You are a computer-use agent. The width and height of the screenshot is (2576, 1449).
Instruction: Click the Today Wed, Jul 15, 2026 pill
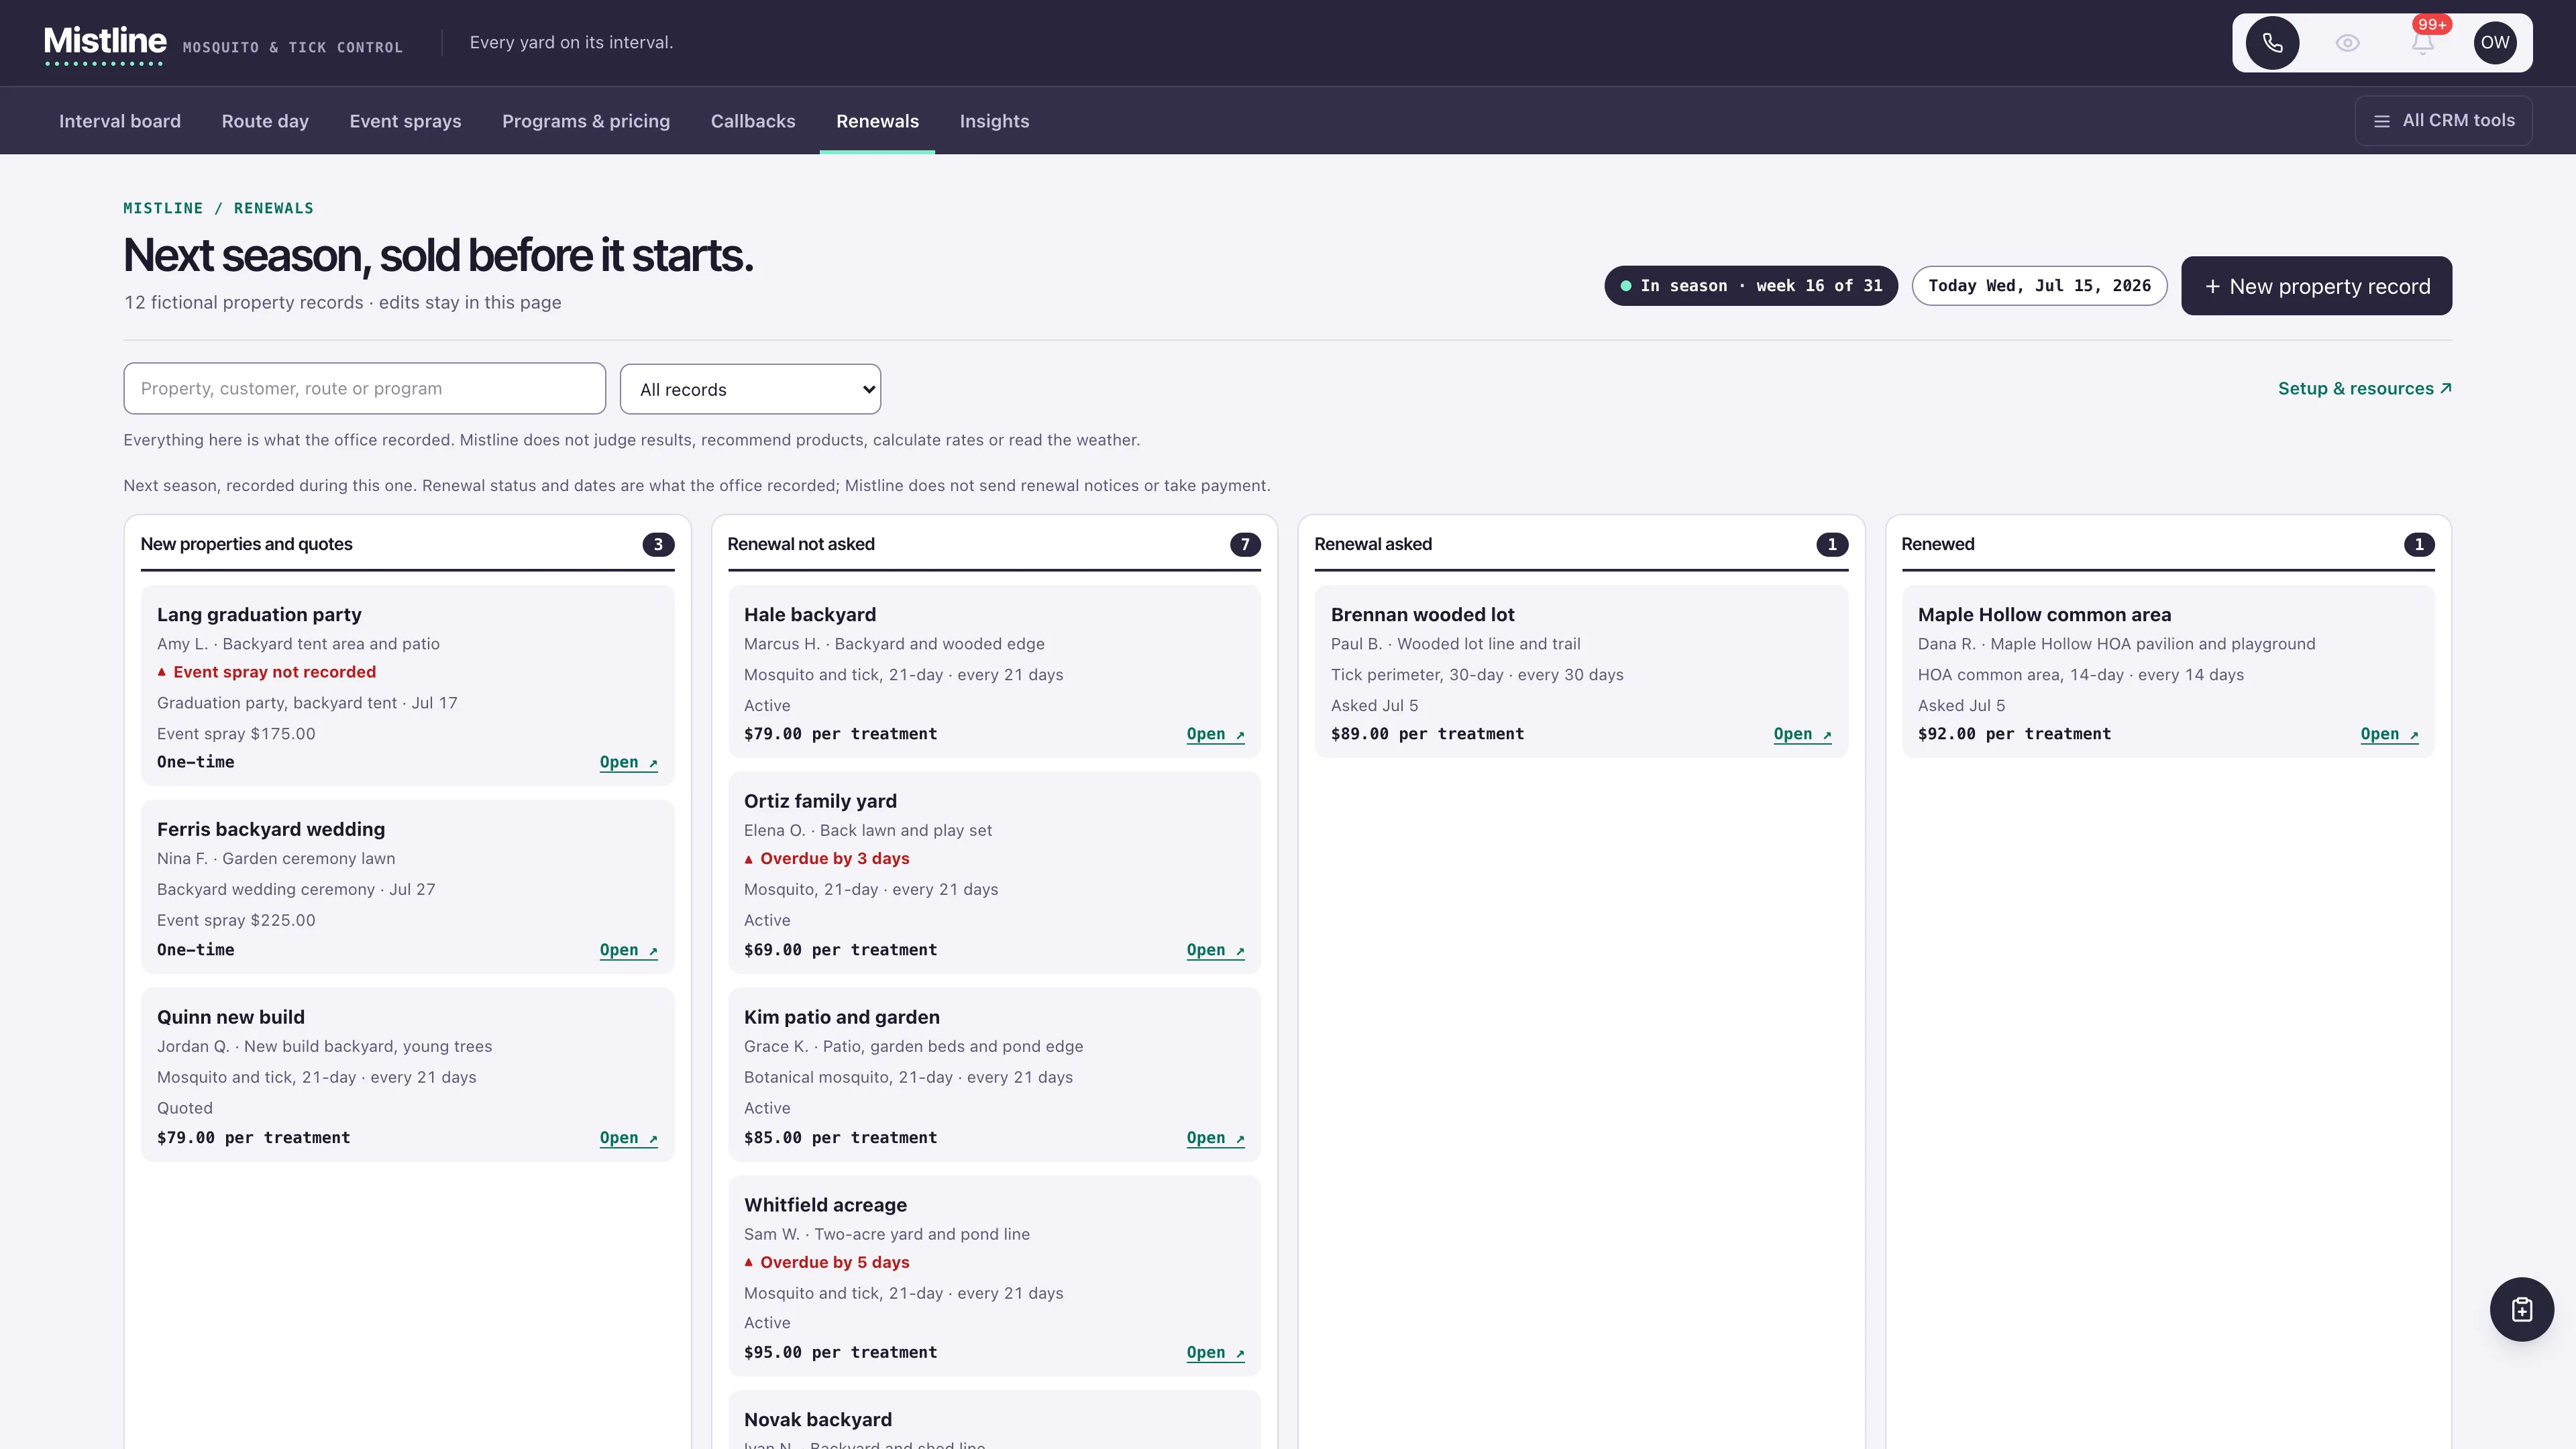coord(2039,286)
